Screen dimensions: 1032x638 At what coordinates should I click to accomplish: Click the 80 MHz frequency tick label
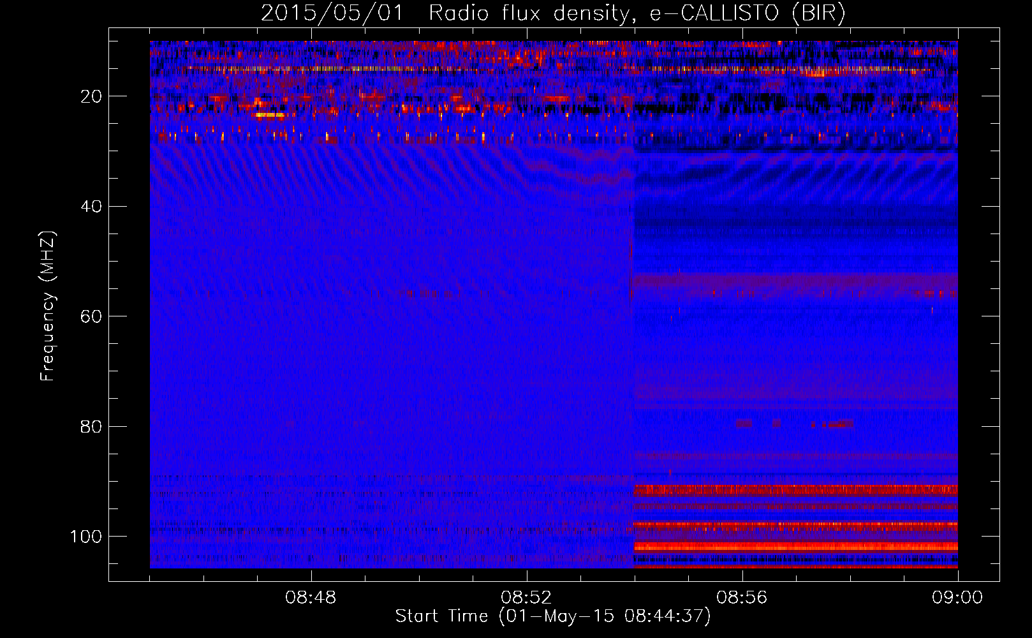click(x=91, y=426)
